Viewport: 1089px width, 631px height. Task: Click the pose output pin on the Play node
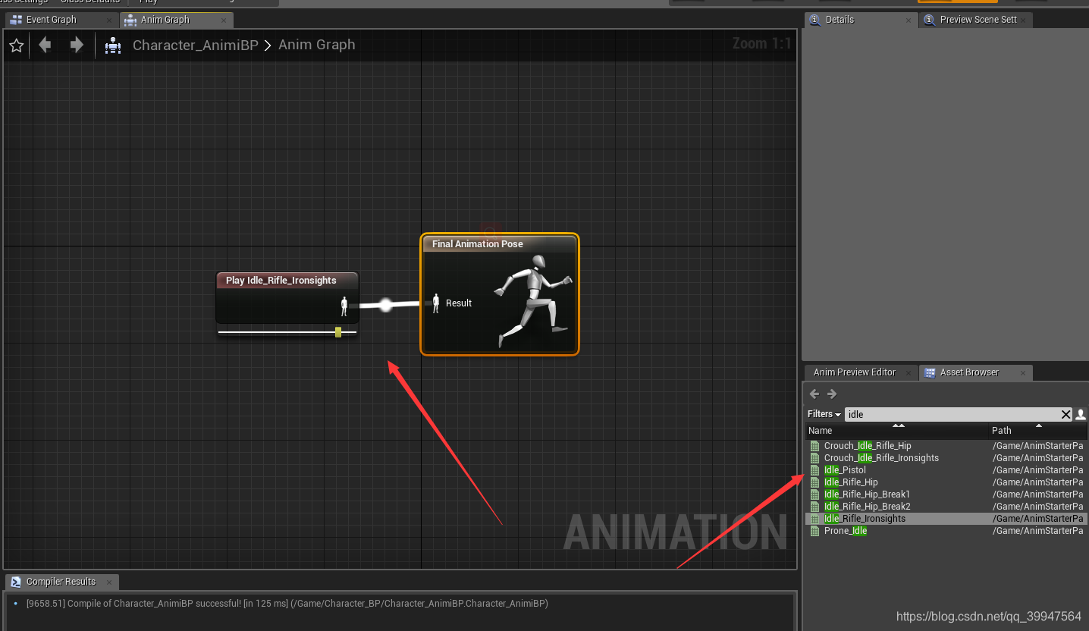(344, 306)
